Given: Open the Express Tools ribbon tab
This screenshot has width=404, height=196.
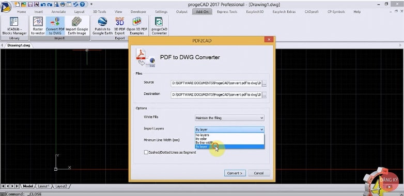Looking at the screenshot, I should click(x=227, y=12).
